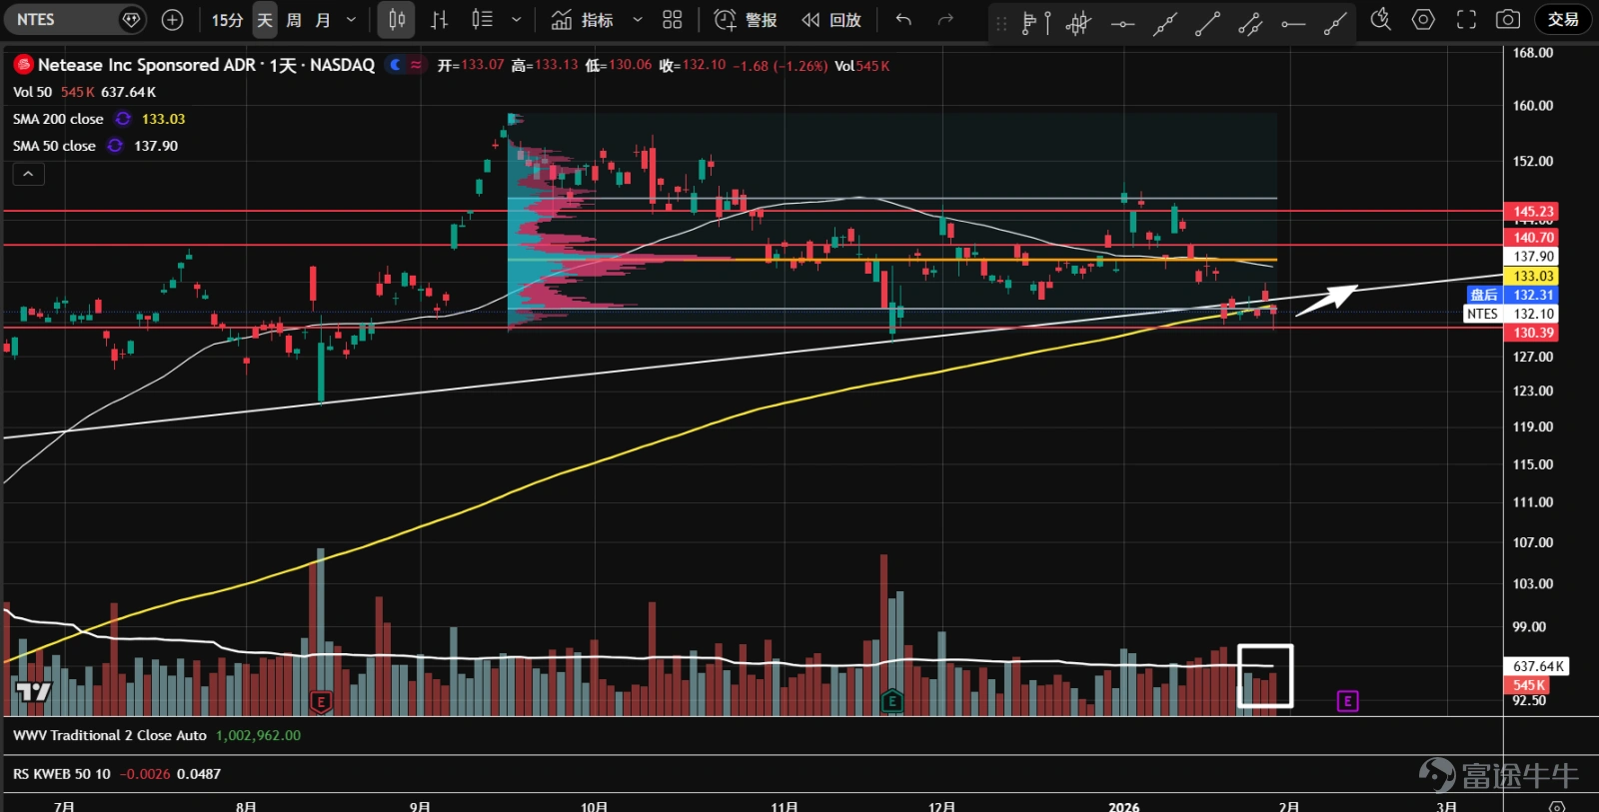1599x812 pixels.
Task: Open the 指标 indicators menu
Action: tap(584, 20)
